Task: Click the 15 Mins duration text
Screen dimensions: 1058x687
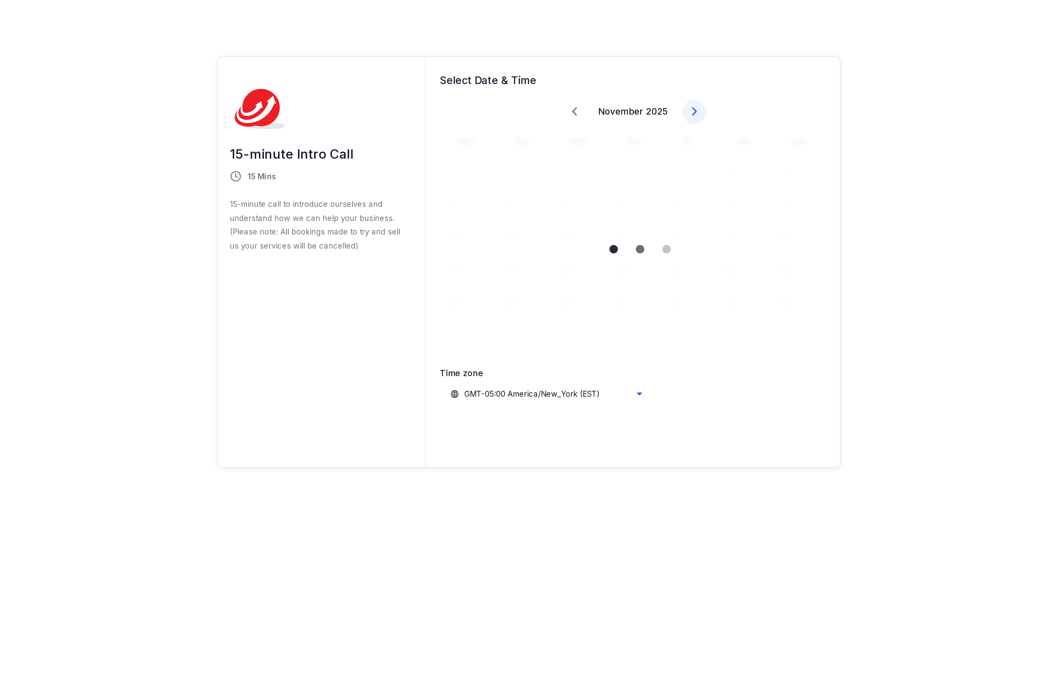Action: (x=261, y=176)
